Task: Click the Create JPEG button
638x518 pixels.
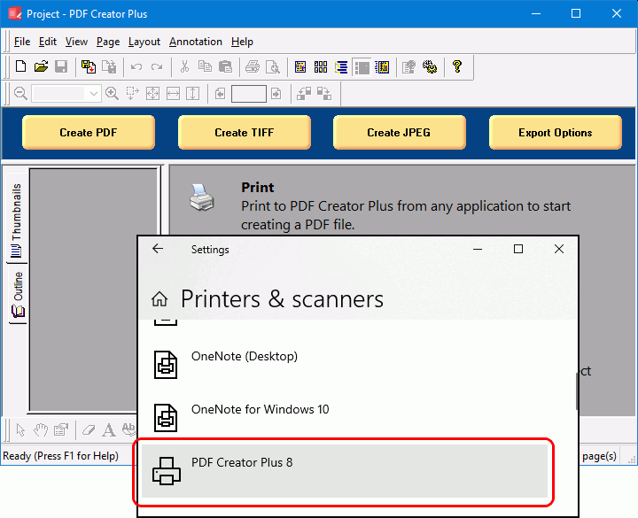Action: tap(399, 132)
